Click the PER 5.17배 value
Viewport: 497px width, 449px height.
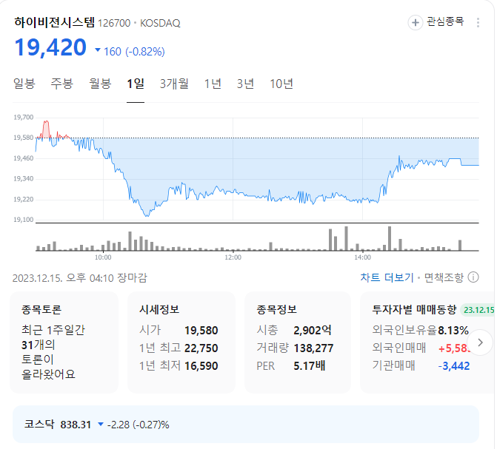(310, 365)
